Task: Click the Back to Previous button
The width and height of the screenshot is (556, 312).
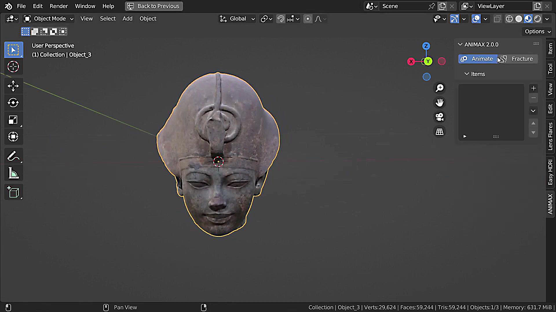Action: 154,6
